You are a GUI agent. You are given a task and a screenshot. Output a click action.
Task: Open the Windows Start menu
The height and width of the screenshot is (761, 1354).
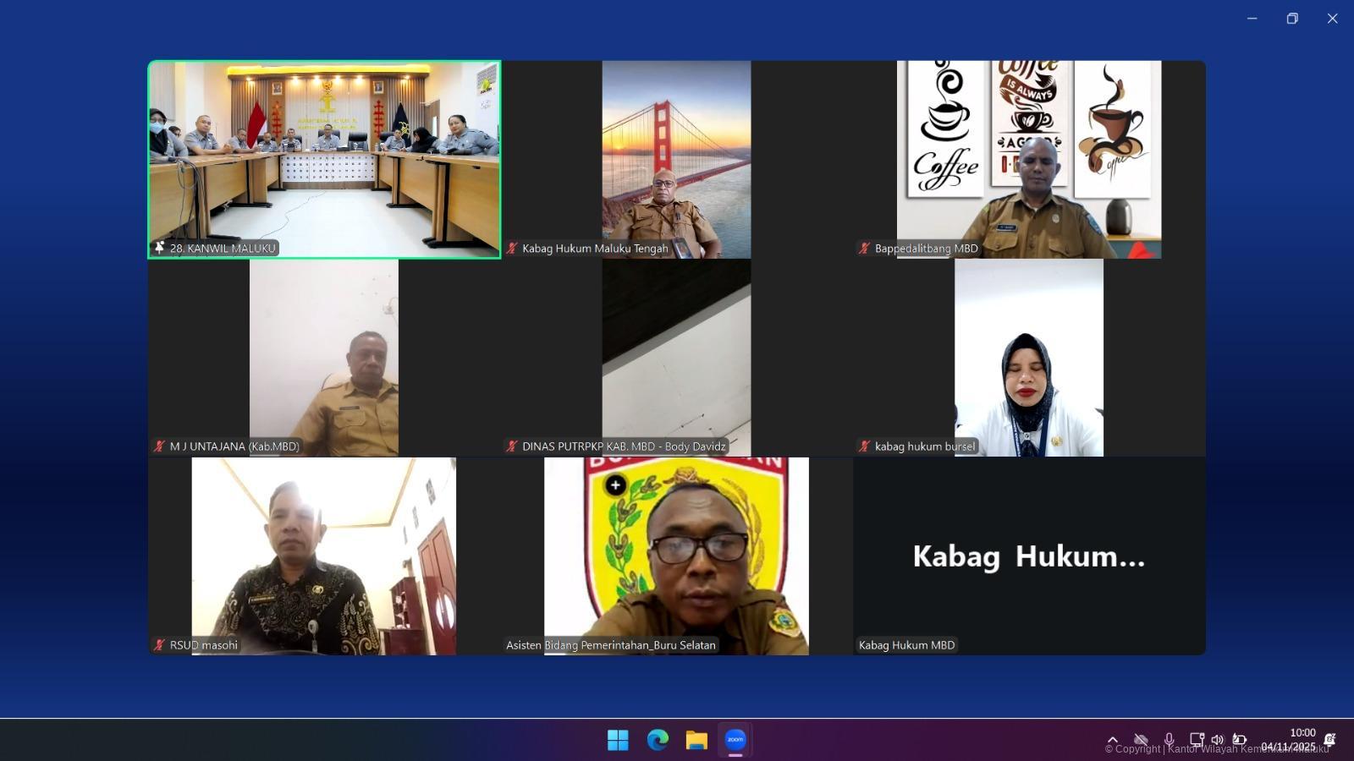click(x=618, y=740)
